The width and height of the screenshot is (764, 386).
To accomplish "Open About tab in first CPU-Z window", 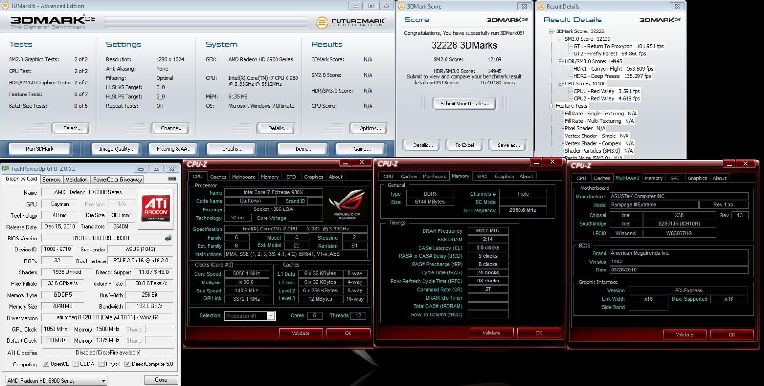I will coord(336,177).
